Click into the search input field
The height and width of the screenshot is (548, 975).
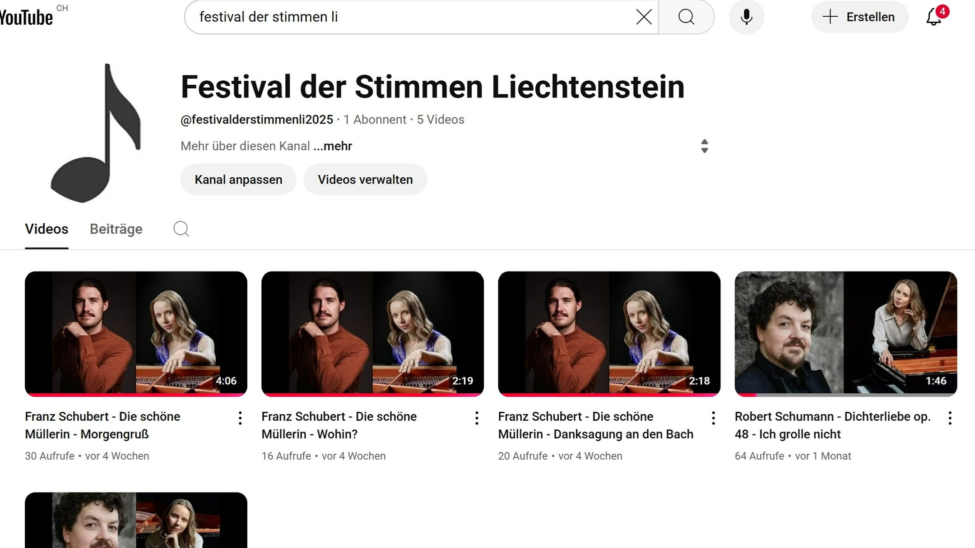(x=406, y=17)
